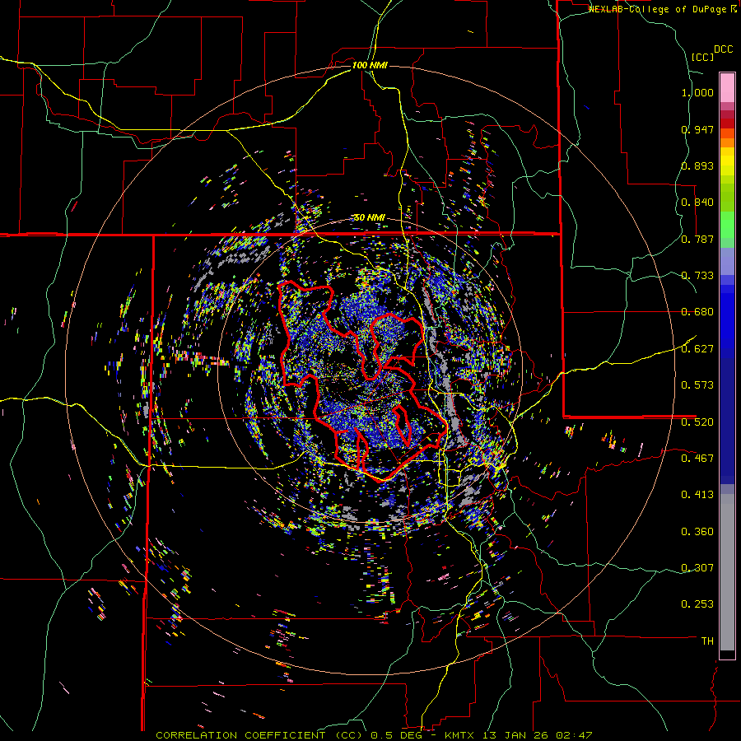
Task: Click the 100 NMI range ring label
Action: (x=369, y=65)
